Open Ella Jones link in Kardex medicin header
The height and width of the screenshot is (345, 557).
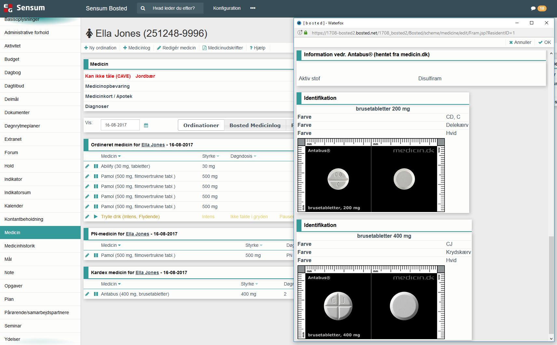click(147, 272)
